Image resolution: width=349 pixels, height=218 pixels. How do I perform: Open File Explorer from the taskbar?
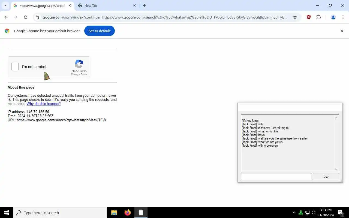pos(114,213)
